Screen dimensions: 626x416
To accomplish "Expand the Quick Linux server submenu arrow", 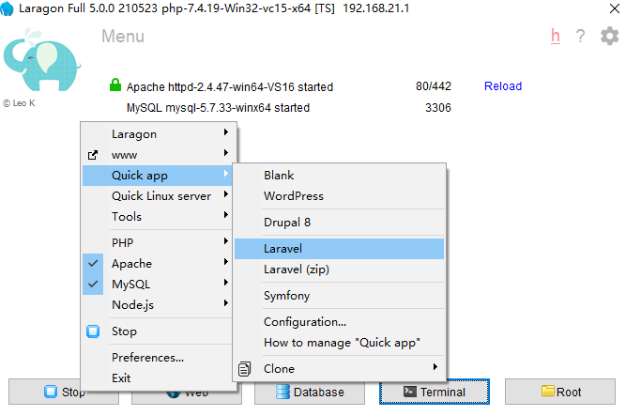I will point(226,194).
